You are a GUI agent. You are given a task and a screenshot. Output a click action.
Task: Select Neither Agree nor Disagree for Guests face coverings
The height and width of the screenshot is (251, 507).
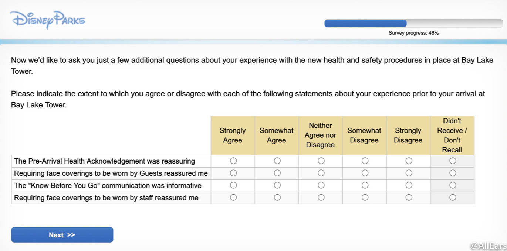[321, 173]
